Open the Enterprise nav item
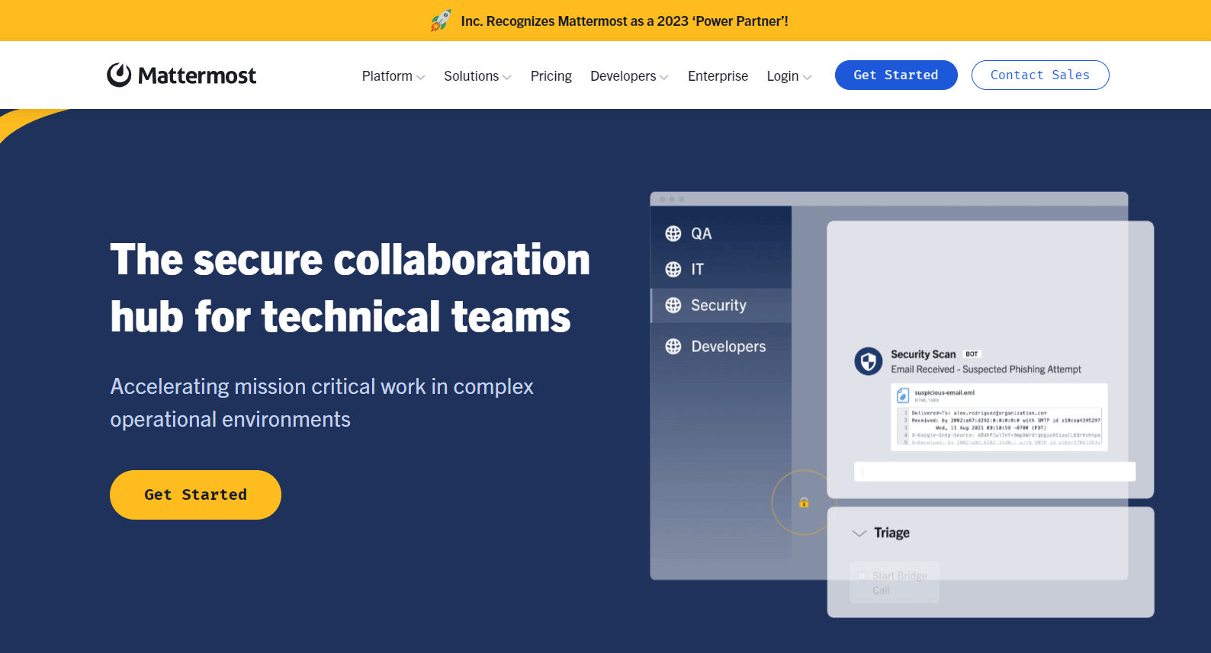The width and height of the screenshot is (1211, 653). (x=718, y=76)
